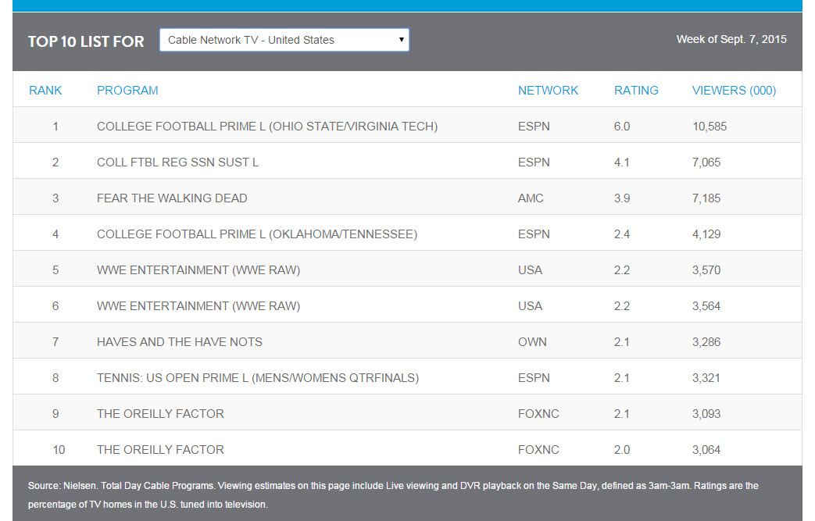This screenshot has width=815, height=521.
Task: Click the 10,585 viewers value
Action: pyautogui.click(x=710, y=127)
